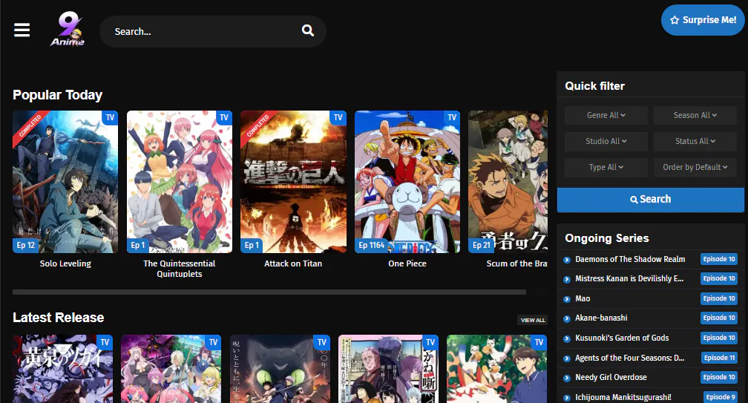Open Daemons of The Shadow Realm series
The width and height of the screenshot is (748, 403).
pos(630,260)
